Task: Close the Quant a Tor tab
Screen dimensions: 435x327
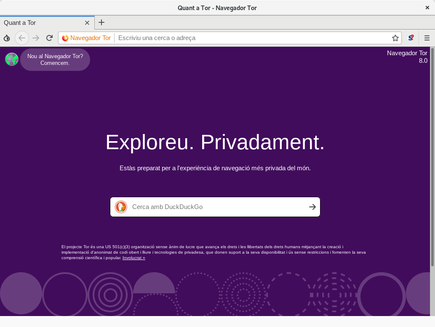Action: (87, 23)
